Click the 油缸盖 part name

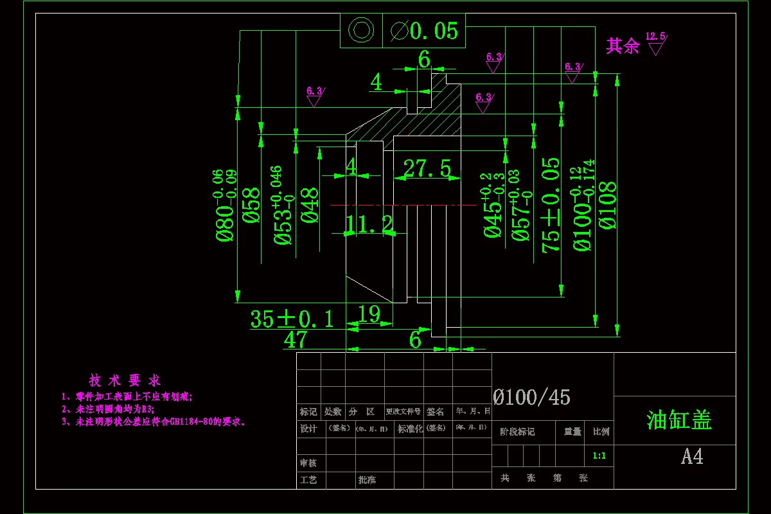679,420
